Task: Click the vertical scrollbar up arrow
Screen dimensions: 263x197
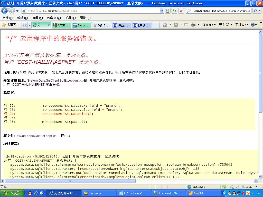Action: (x=260, y=32)
